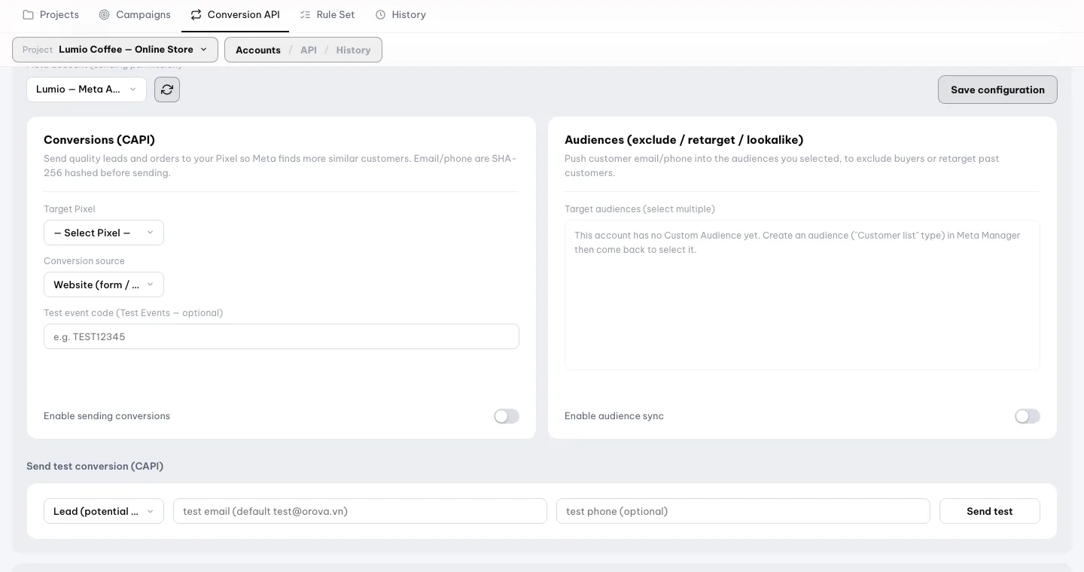Click the Target audiences selection box
Screen dimensions: 1084x572
click(x=802, y=295)
